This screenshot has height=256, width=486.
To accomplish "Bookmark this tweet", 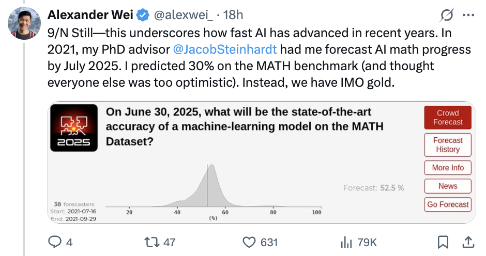I will pos(443,242).
